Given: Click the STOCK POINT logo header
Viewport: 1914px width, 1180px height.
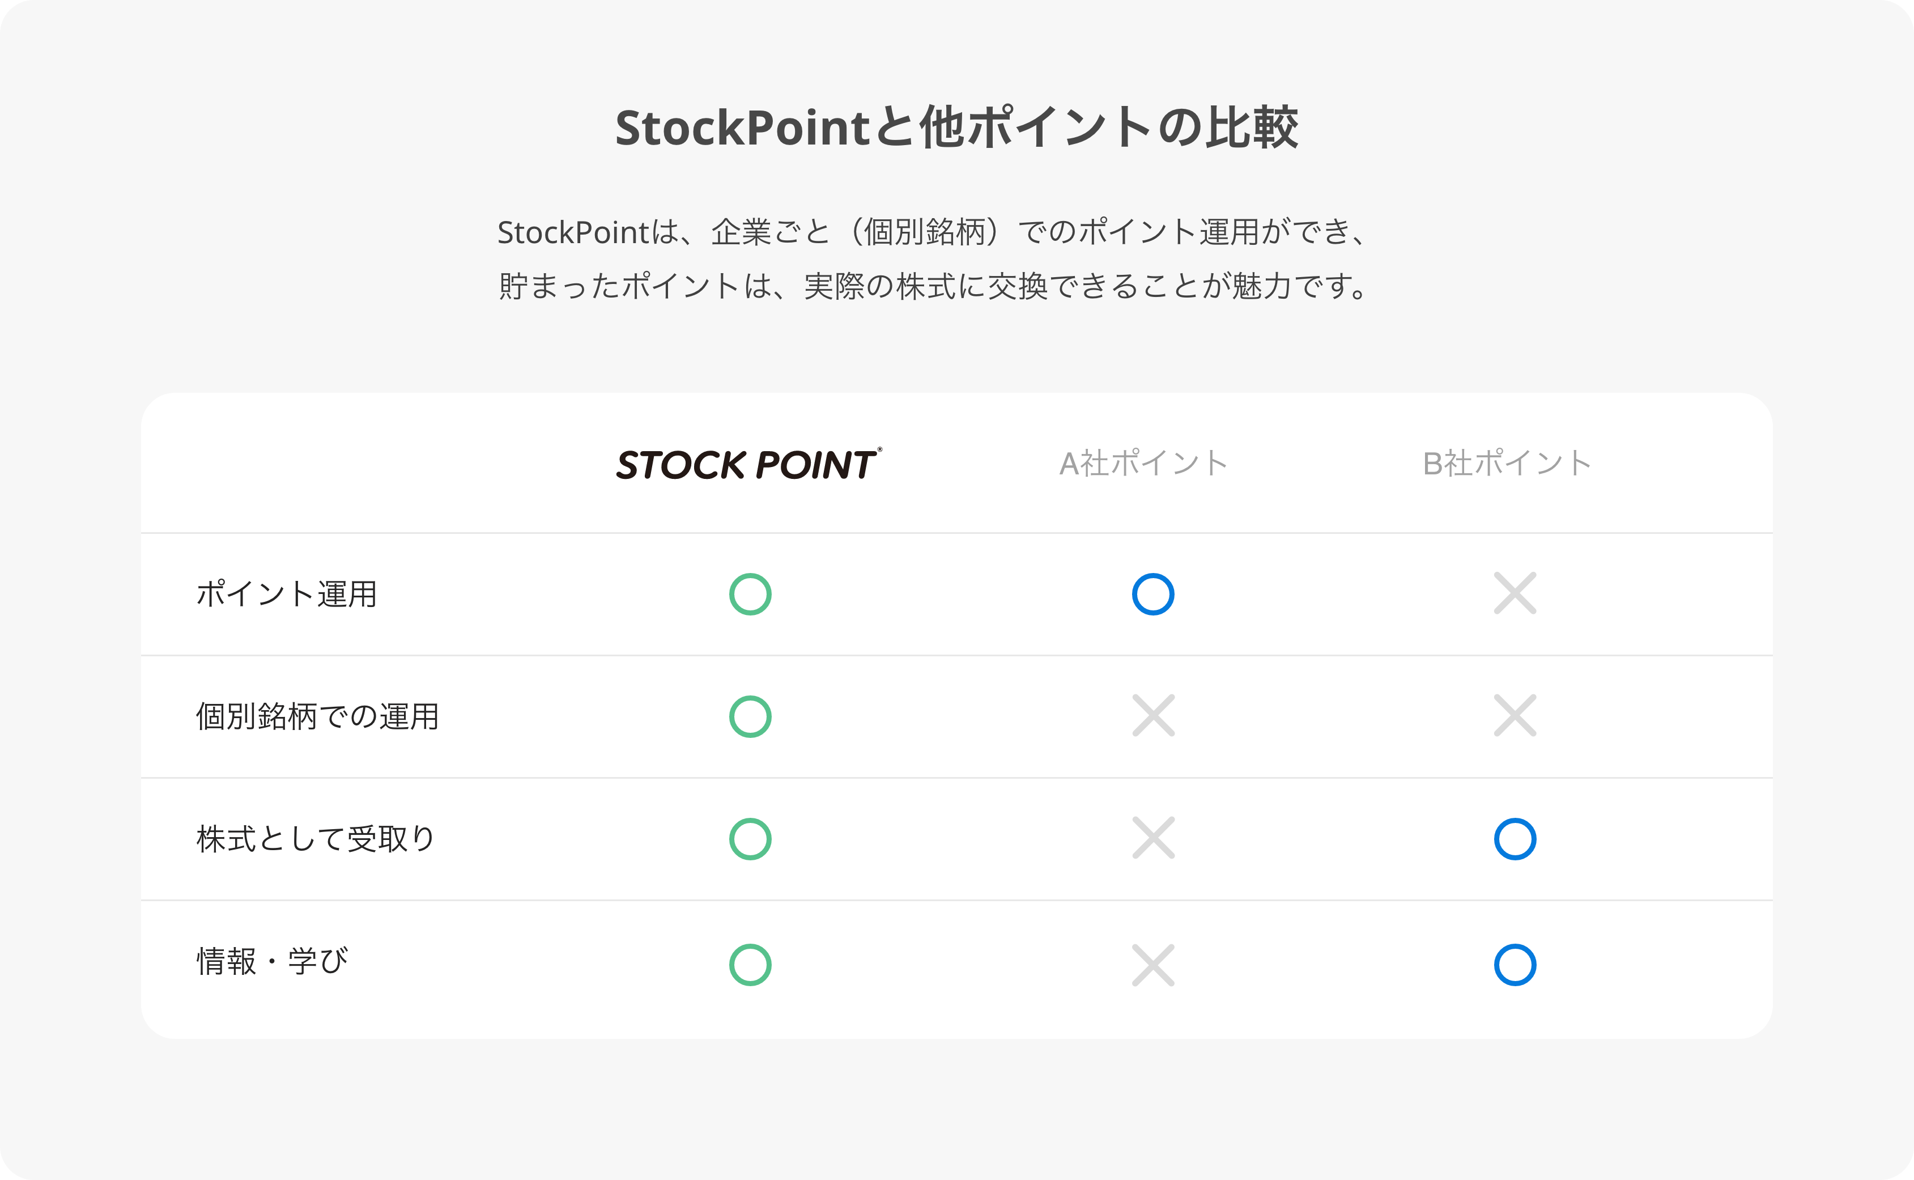Looking at the screenshot, I should (x=749, y=464).
